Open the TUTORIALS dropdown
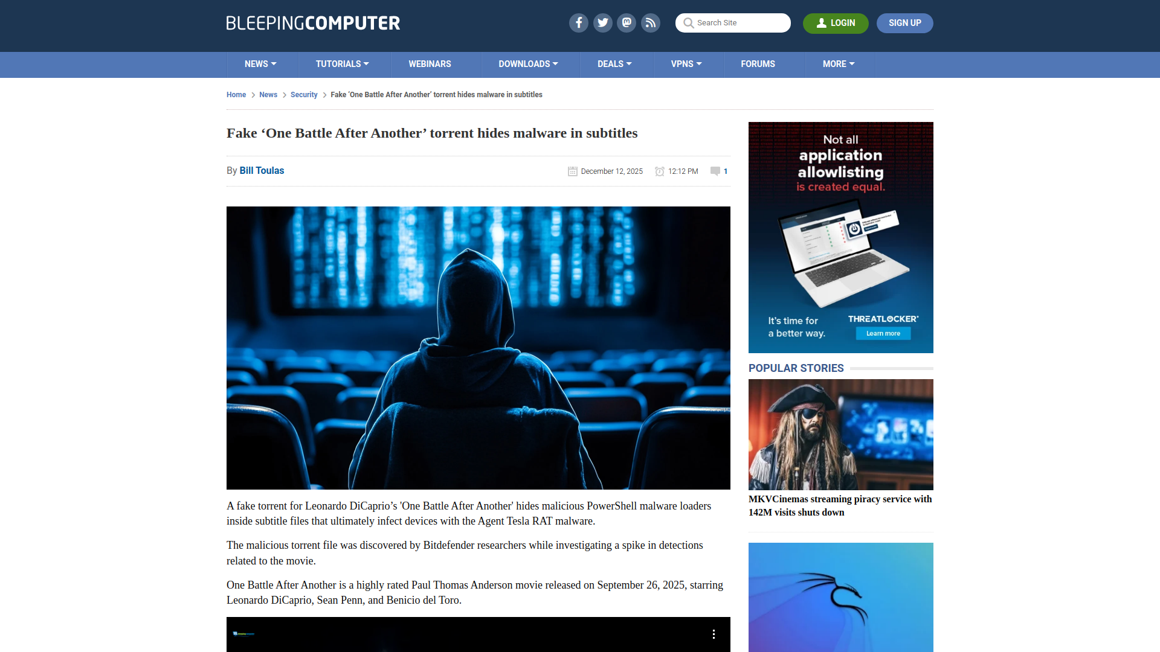This screenshot has height=652, width=1160. tap(342, 64)
